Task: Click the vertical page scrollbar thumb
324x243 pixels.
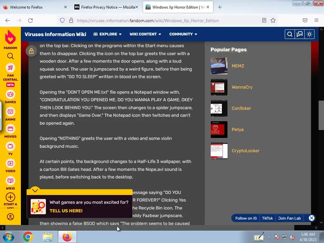Action: (321, 115)
